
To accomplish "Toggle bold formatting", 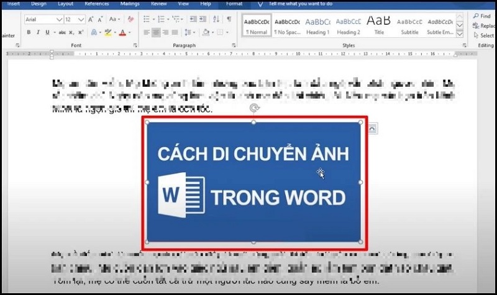I will click(x=29, y=32).
